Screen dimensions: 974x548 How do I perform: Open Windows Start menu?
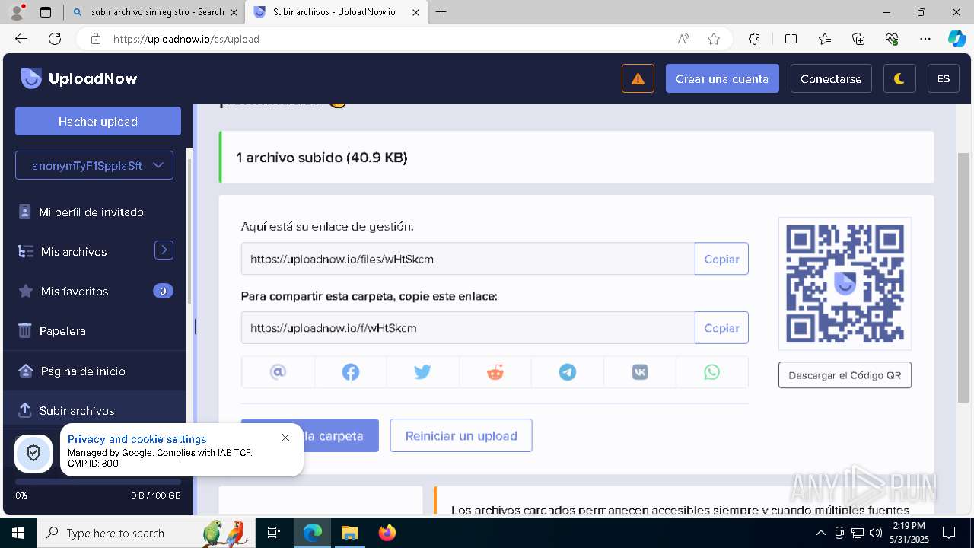(x=18, y=533)
